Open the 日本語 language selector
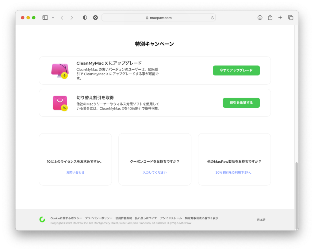The height and width of the screenshot is (251, 314). tap(261, 220)
